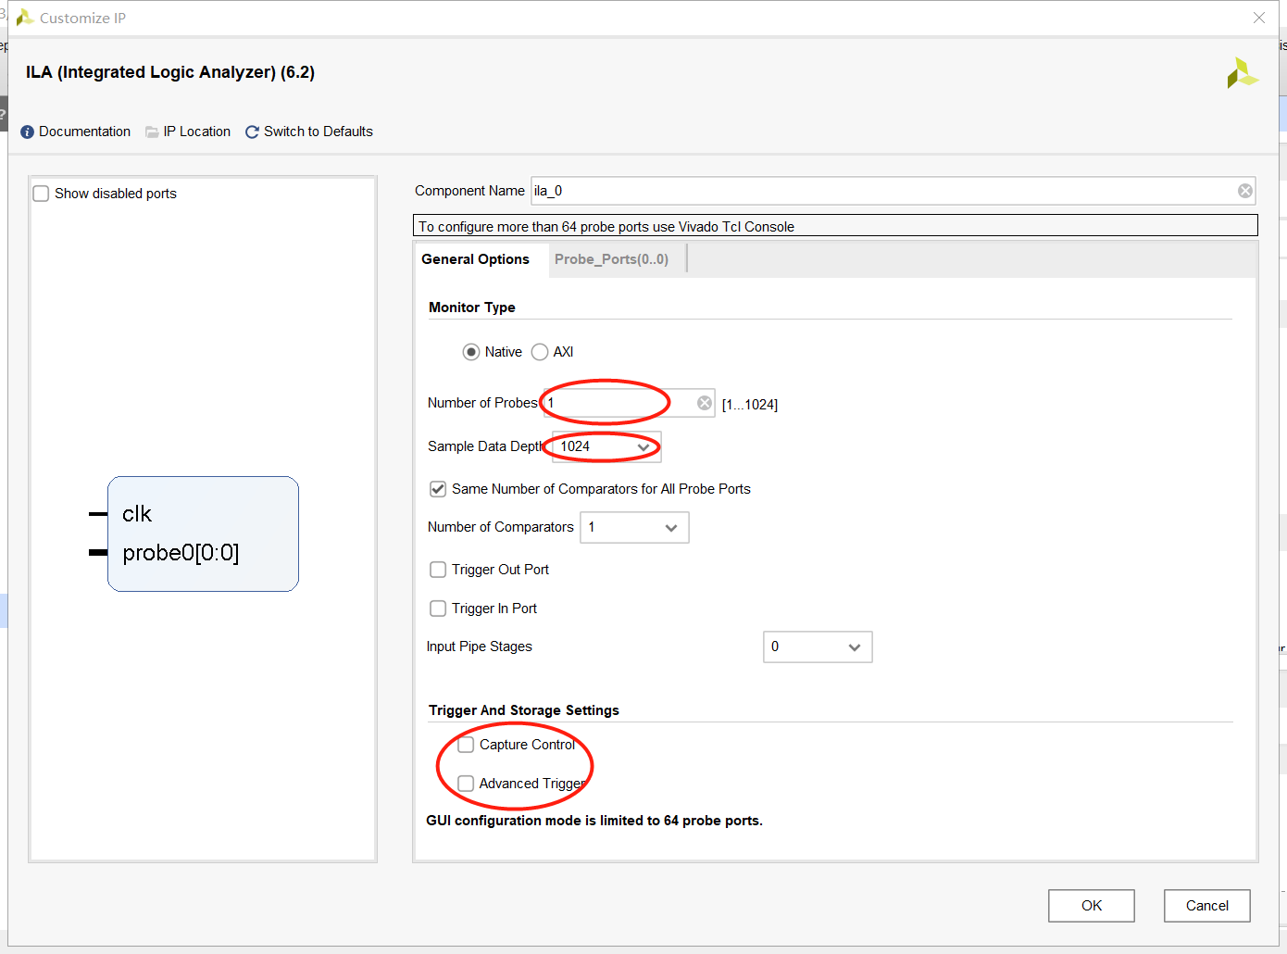Click the clk port label in the block diagram
Viewport: 1287px width, 954px height.
click(137, 514)
